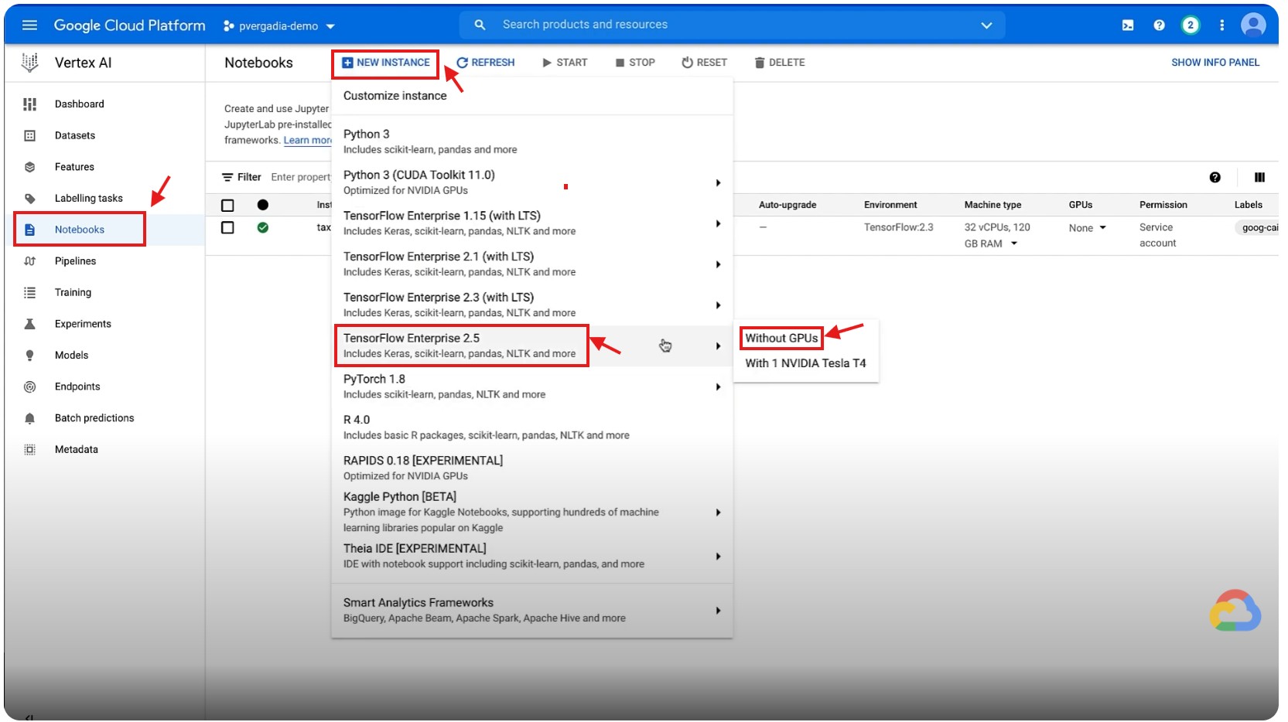Viewport: 1288px width, 722px height.
Task: Click SHOW INFO PANEL link
Action: point(1215,63)
